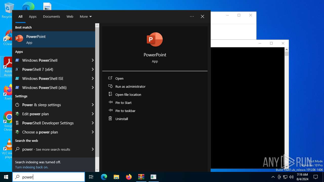The width and height of the screenshot is (324, 182).
Task: Click the Open file location icon
Action: [110, 94]
